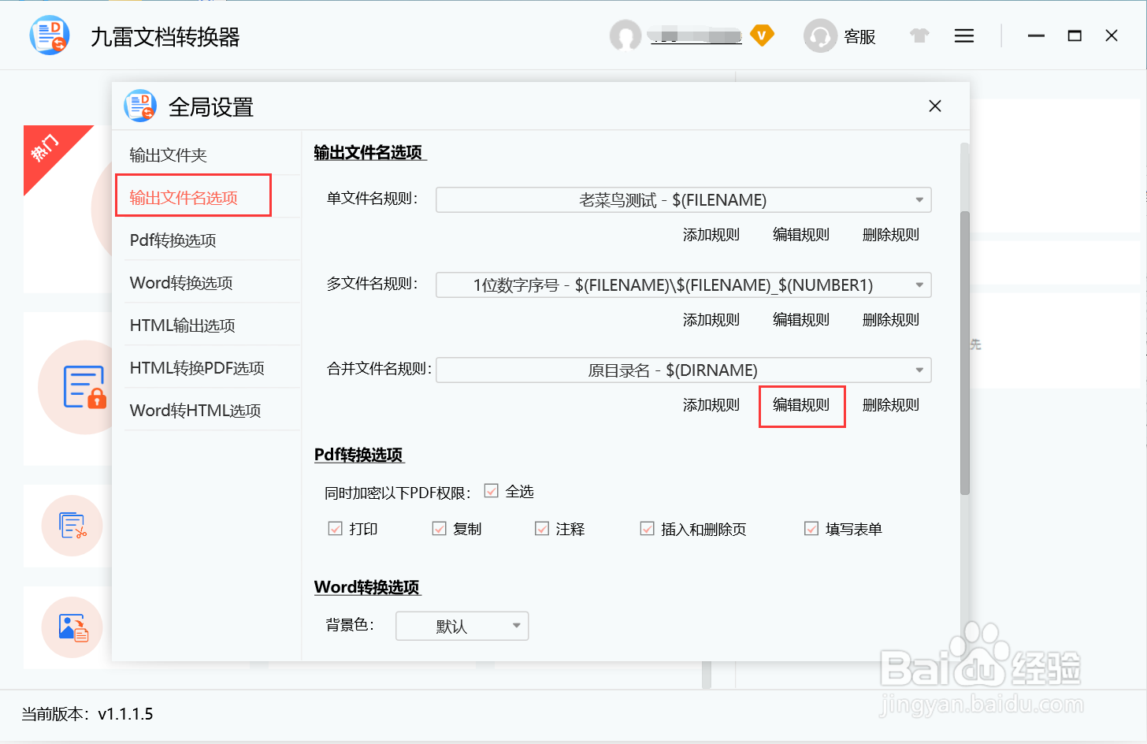Click the app logo in the title bar
The image size is (1147, 744).
tap(50, 35)
